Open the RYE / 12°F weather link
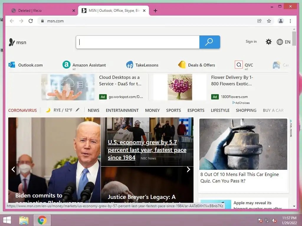 click(59, 110)
